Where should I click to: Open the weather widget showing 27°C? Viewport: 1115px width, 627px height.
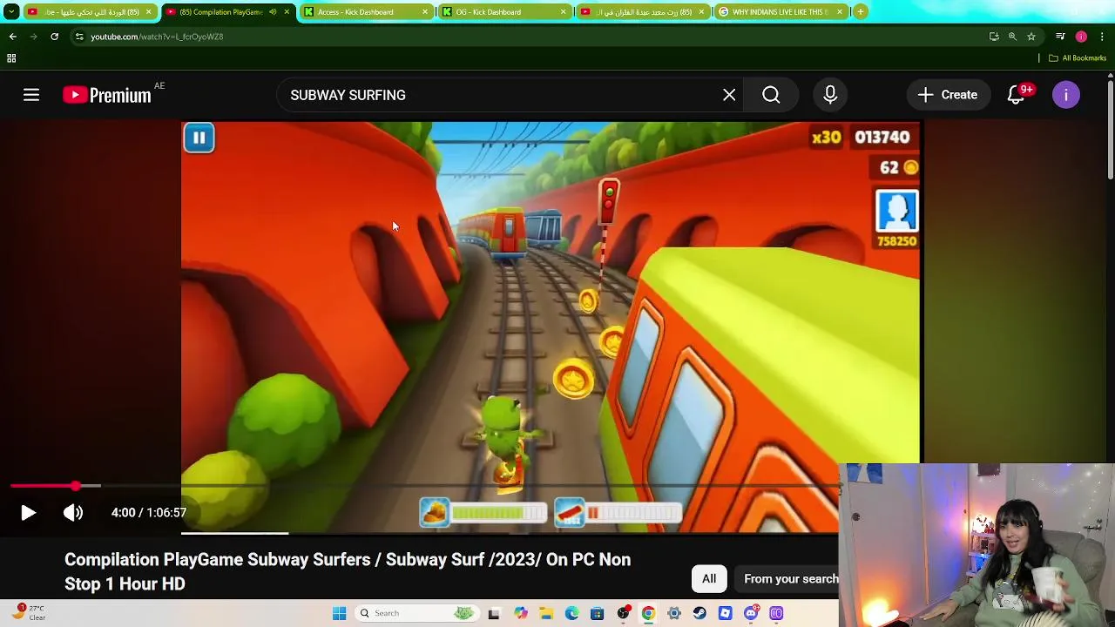[x=28, y=613]
